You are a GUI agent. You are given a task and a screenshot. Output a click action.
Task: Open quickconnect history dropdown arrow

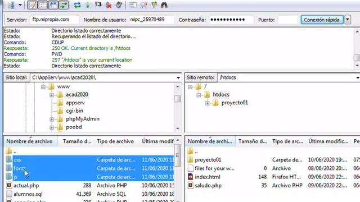348,20
